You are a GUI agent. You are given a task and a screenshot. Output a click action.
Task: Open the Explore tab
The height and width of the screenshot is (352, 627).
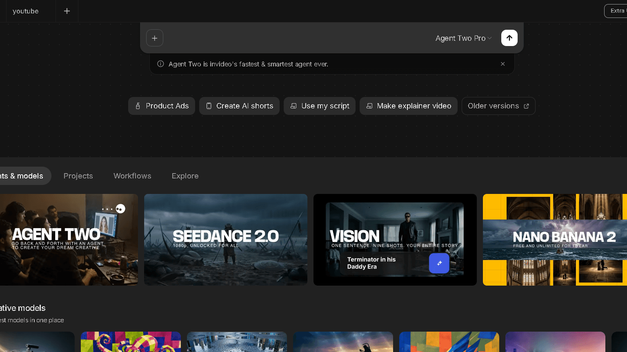(185, 176)
